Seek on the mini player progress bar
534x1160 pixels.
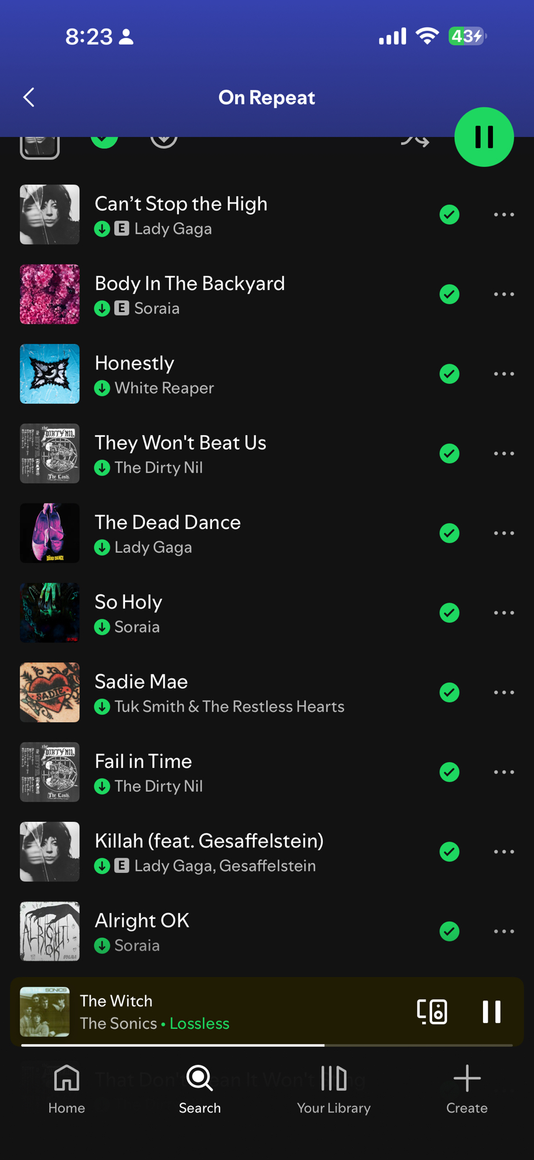(x=267, y=1045)
